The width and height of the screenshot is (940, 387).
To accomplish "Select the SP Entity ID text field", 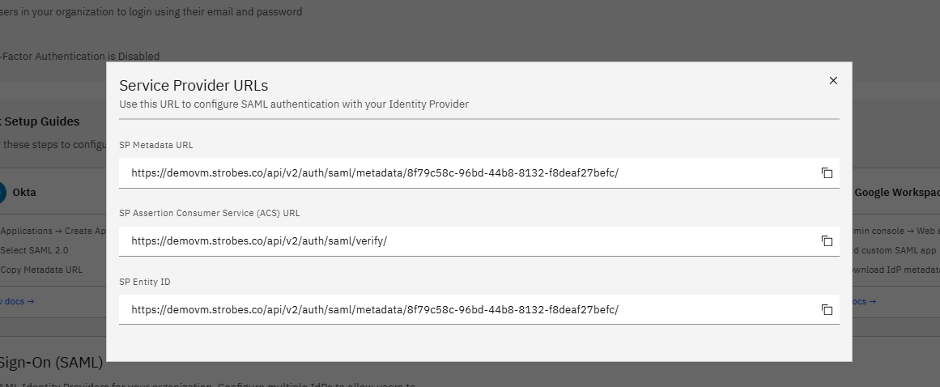I will tap(479, 310).
